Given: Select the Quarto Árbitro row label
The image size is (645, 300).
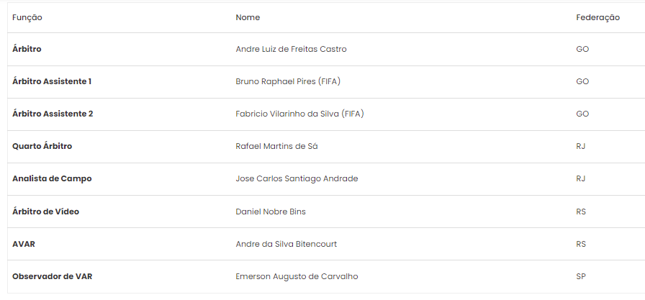Looking at the screenshot, I should pos(42,146).
